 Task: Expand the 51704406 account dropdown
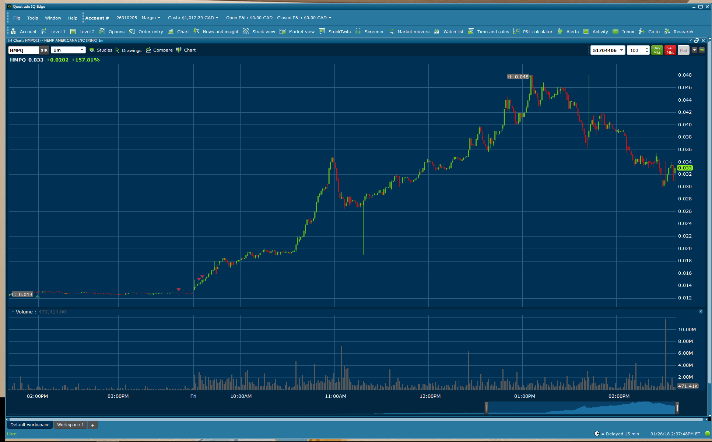click(x=621, y=50)
